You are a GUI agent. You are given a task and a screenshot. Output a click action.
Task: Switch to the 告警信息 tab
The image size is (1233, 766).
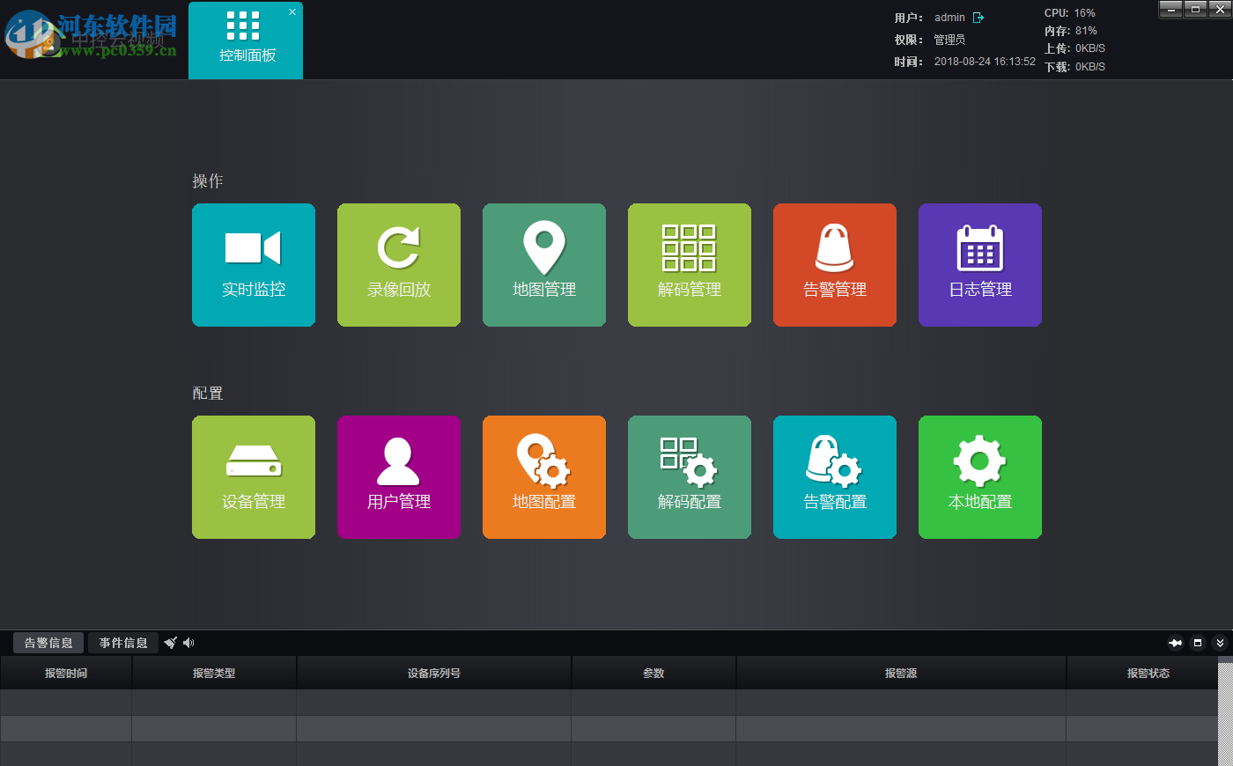[x=48, y=643]
